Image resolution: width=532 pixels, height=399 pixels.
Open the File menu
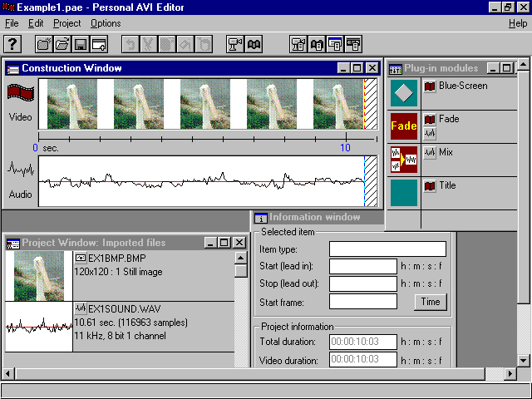pyautogui.click(x=12, y=23)
